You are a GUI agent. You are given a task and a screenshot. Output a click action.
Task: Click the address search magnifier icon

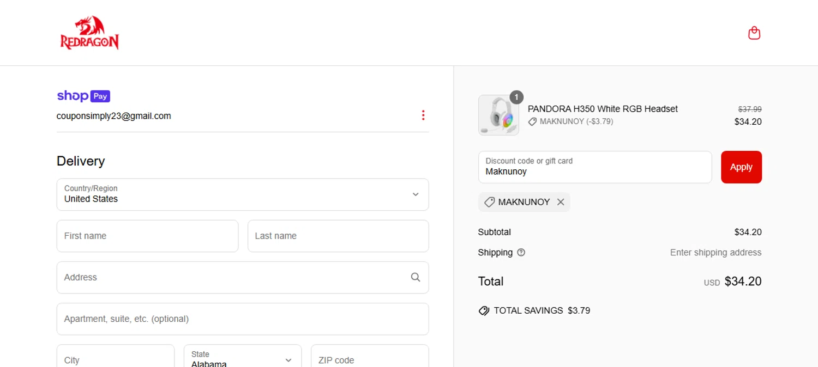[416, 277]
